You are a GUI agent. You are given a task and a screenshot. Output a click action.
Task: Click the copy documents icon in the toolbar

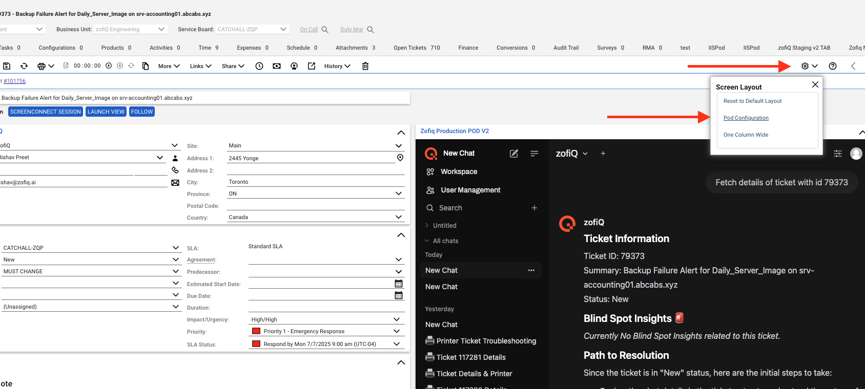tap(146, 66)
